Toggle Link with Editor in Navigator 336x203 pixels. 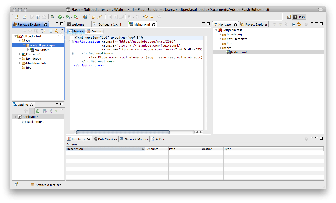299,24
